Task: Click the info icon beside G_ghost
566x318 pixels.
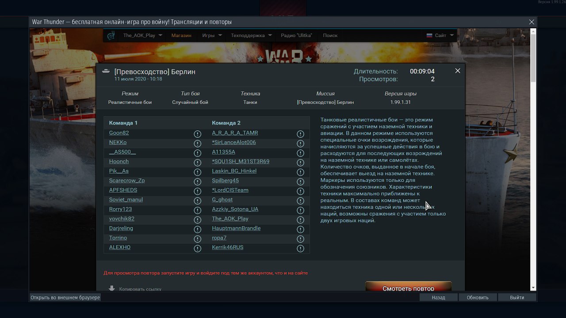Action: 300,201
